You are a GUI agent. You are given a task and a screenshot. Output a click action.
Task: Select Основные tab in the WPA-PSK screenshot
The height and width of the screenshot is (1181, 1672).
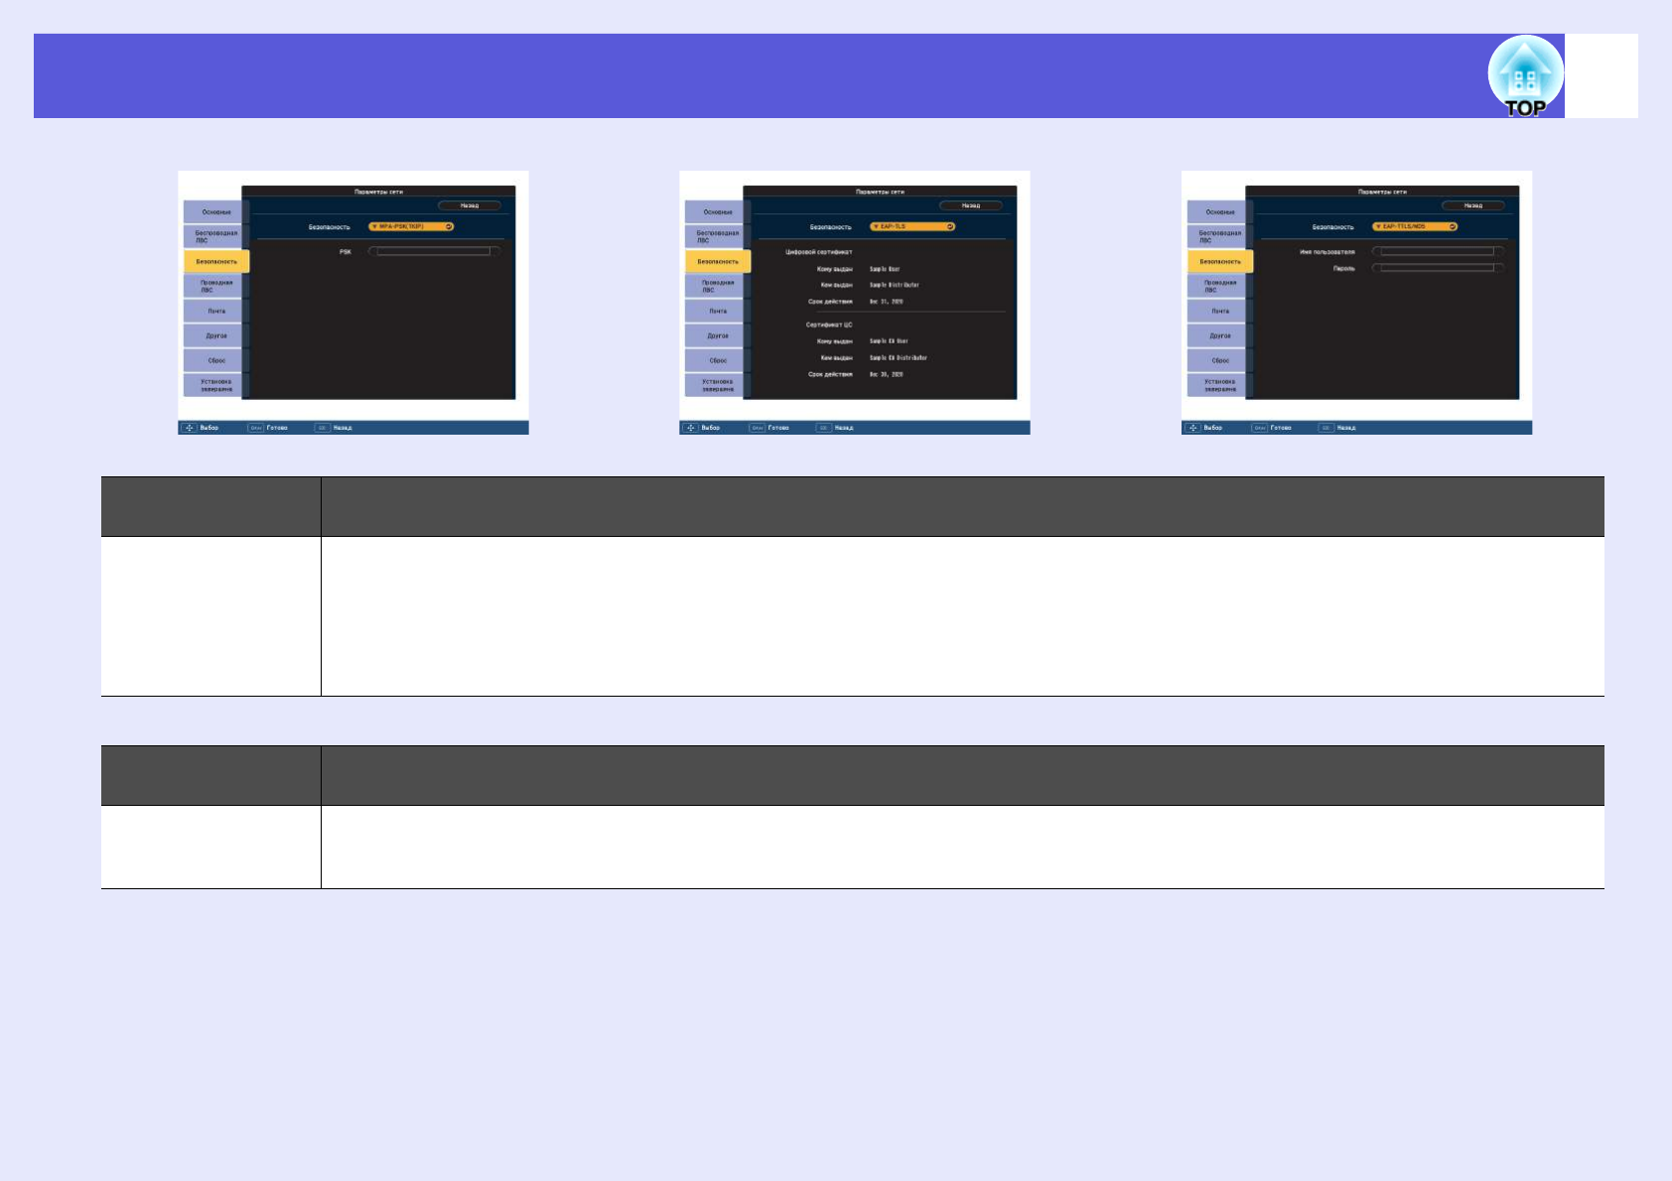click(214, 211)
